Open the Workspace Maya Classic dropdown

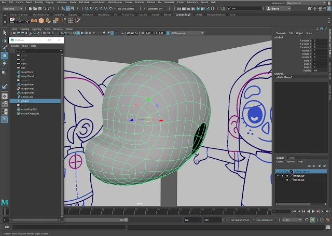[x=306, y=3]
